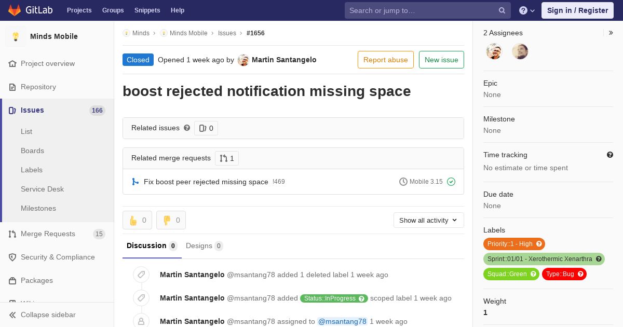Image resolution: width=623 pixels, height=327 pixels.
Task: Collapse right sidebar with double chevron
Action: (x=611, y=33)
